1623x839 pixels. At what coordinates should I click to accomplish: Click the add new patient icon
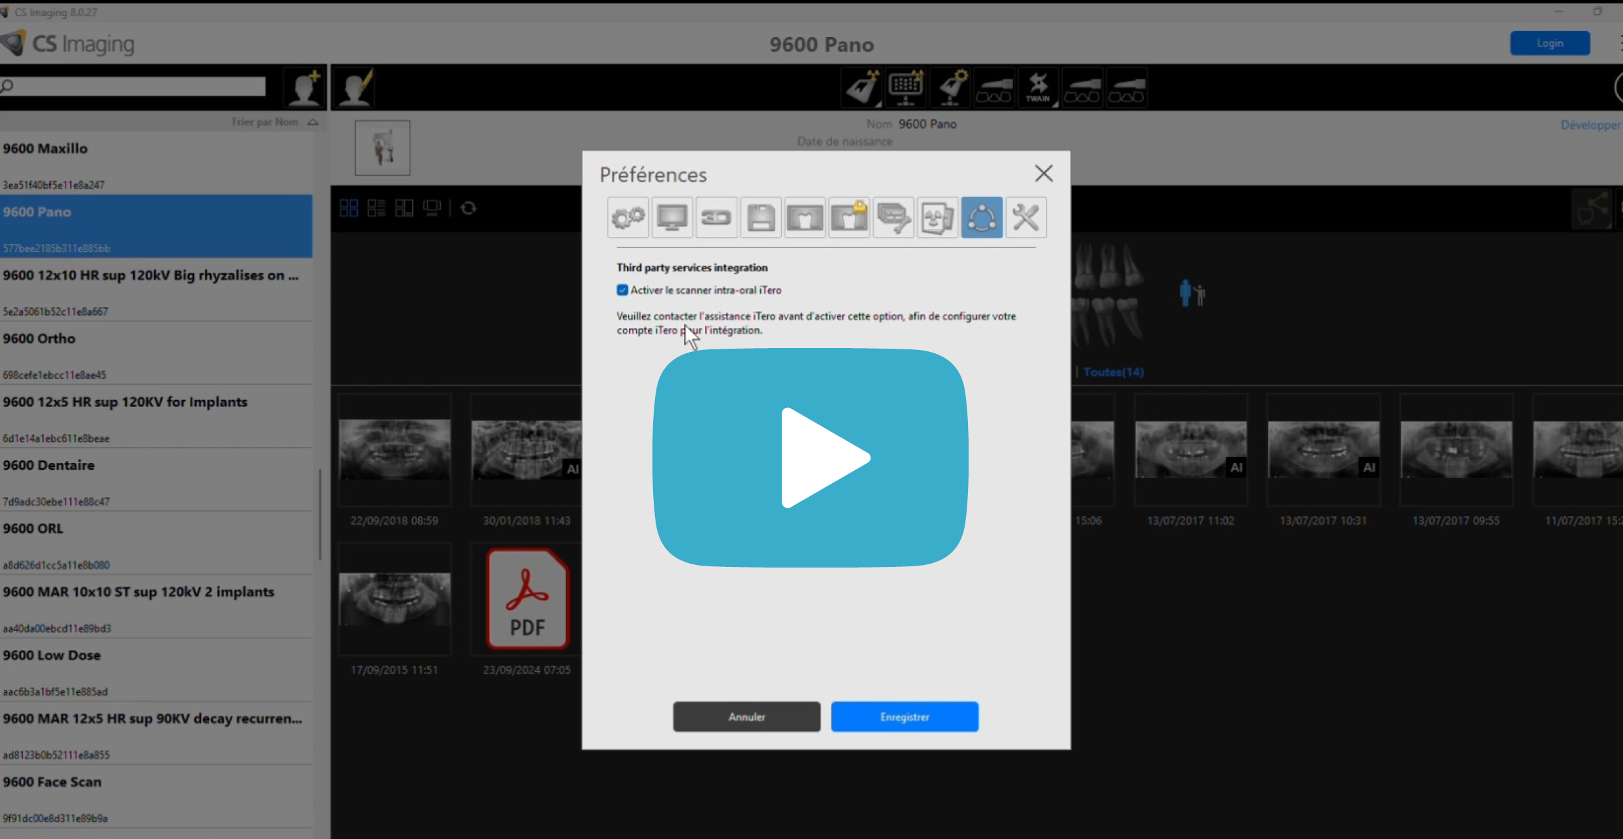[304, 88]
